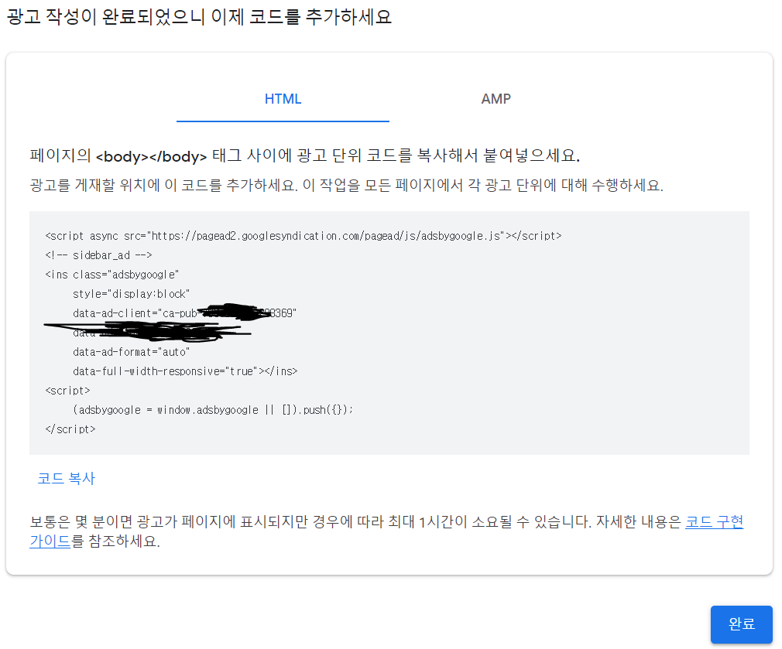The height and width of the screenshot is (649, 782).
Task: Click the ins class="adsbygoogle" line
Action: click(x=111, y=275)
